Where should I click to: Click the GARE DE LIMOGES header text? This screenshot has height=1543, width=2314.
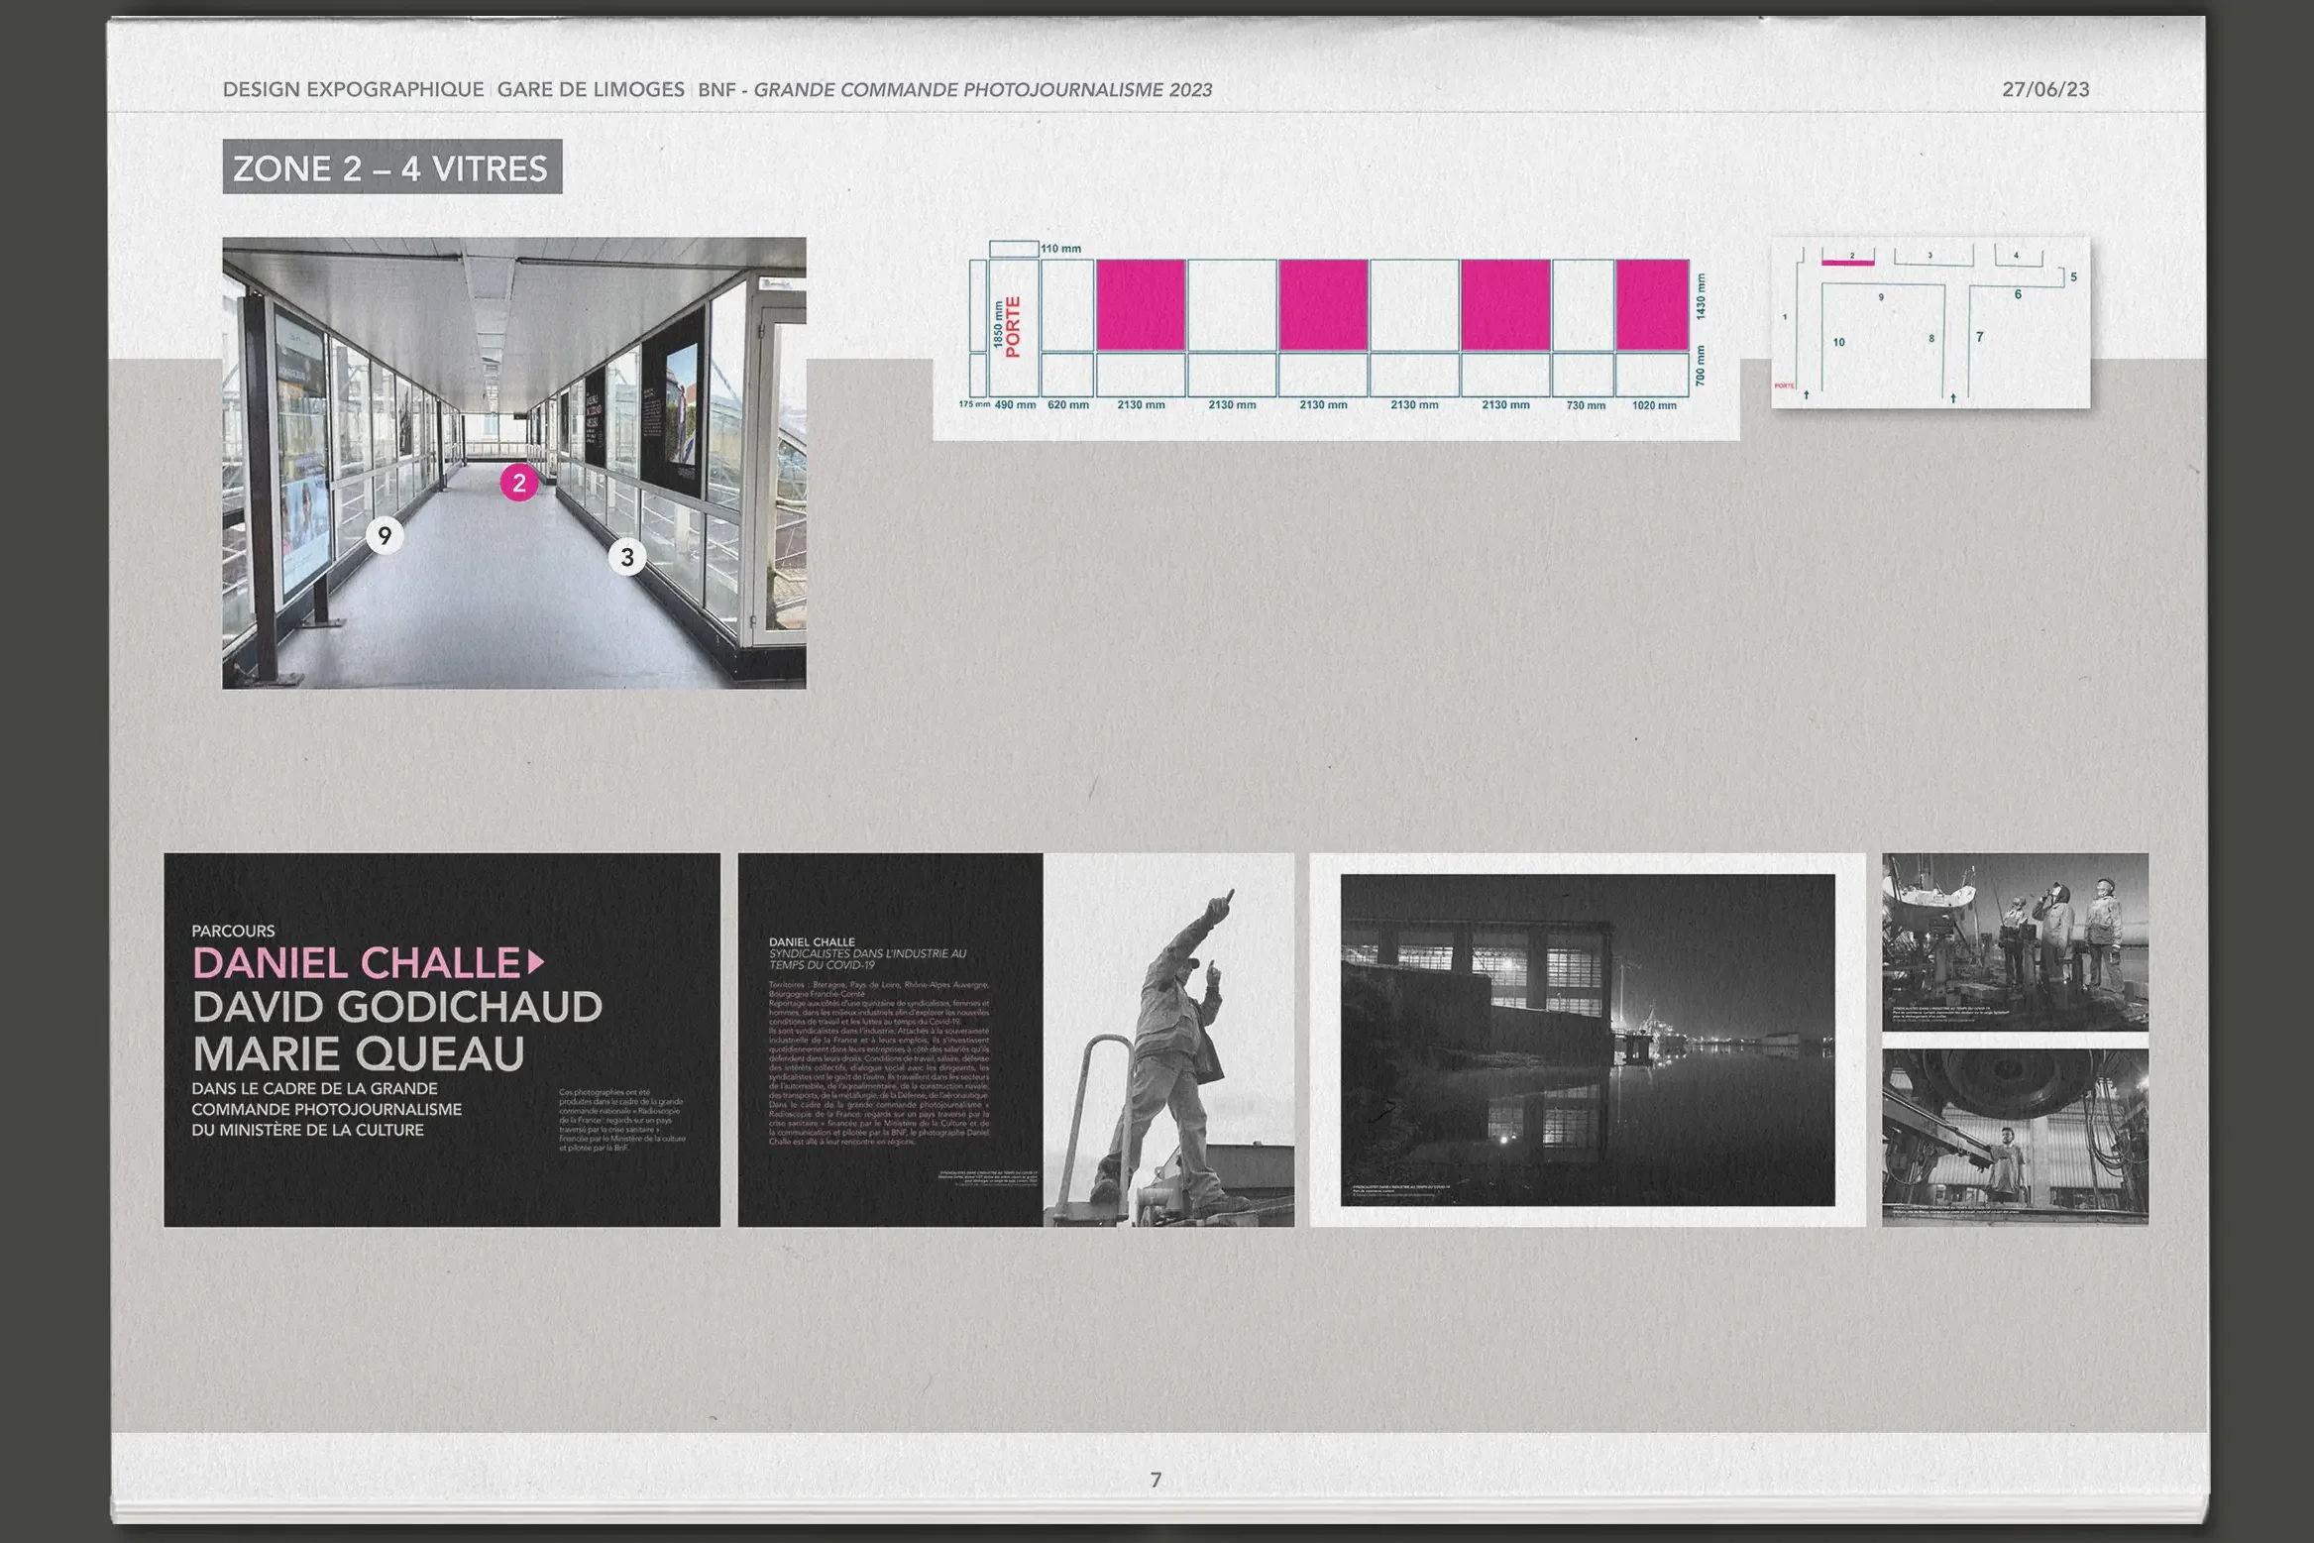[591, 89]
